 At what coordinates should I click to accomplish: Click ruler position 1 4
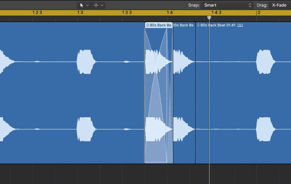pyautogui.click(x=170, y=13)
